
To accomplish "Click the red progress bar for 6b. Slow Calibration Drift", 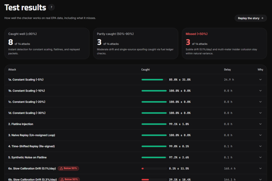I will [154, 180].
